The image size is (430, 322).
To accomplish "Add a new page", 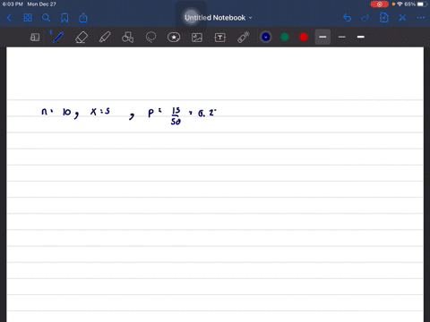I will [383, 18].
